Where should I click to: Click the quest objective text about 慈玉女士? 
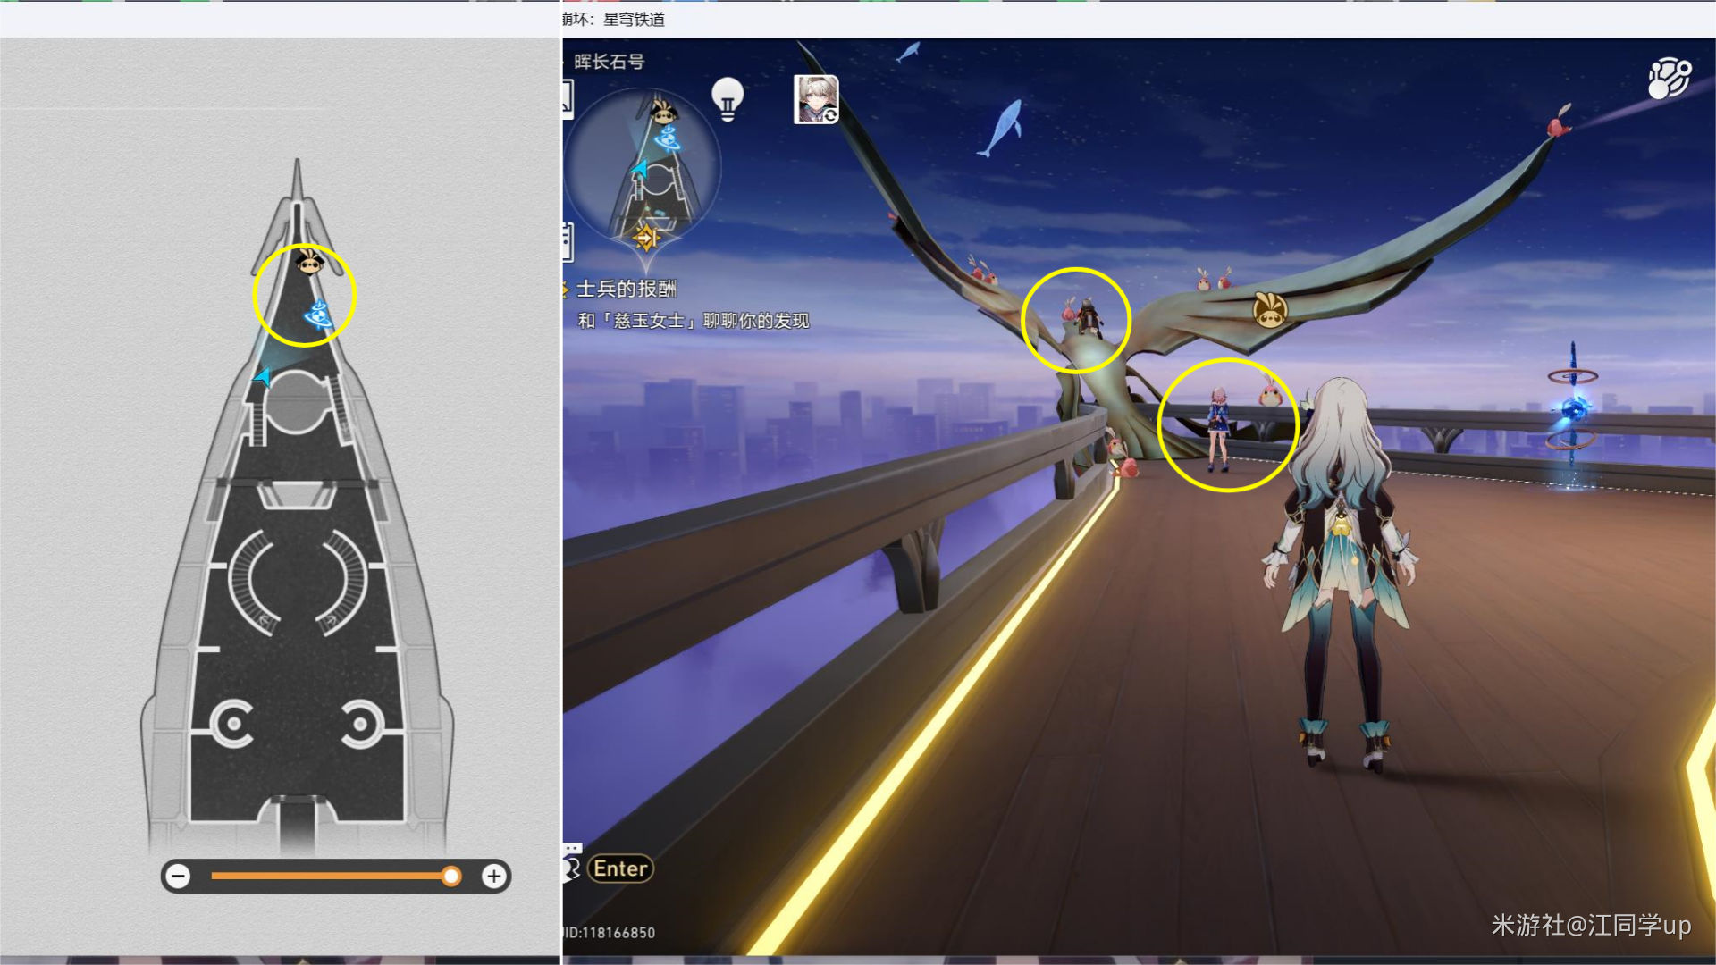(x=694, y=321)
